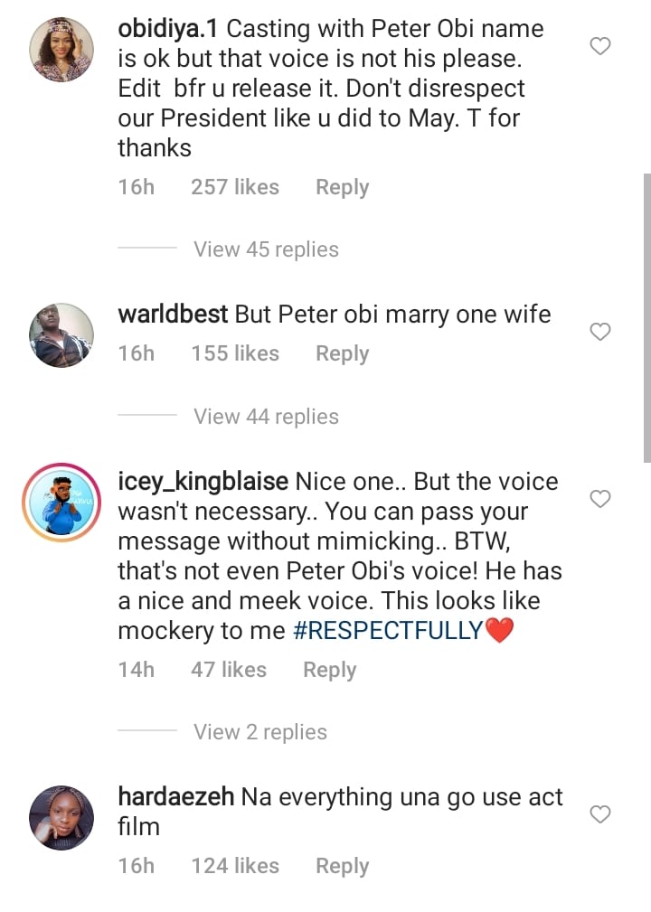
Task: Open hardaezeh's profile picture
Action: pyautogui.click(x=61, y=818)
